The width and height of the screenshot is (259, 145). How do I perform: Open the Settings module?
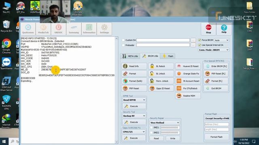pyautogui.click(x=104, y=29)
